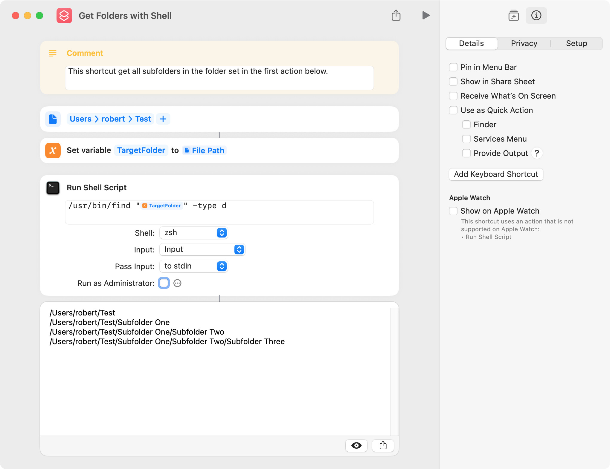
Task: Click into the Comment text field
Action: (219, 78)
